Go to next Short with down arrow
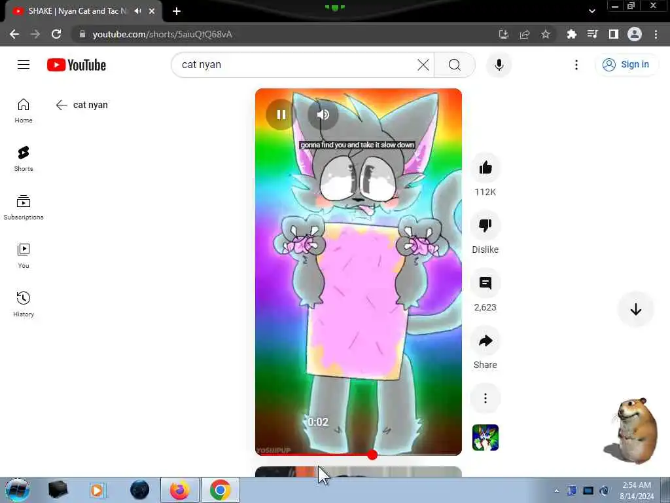This screenshot has height=503, width=670. [636, 309]
